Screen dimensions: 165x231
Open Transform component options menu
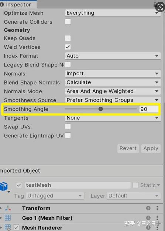[x=157, y=208]
